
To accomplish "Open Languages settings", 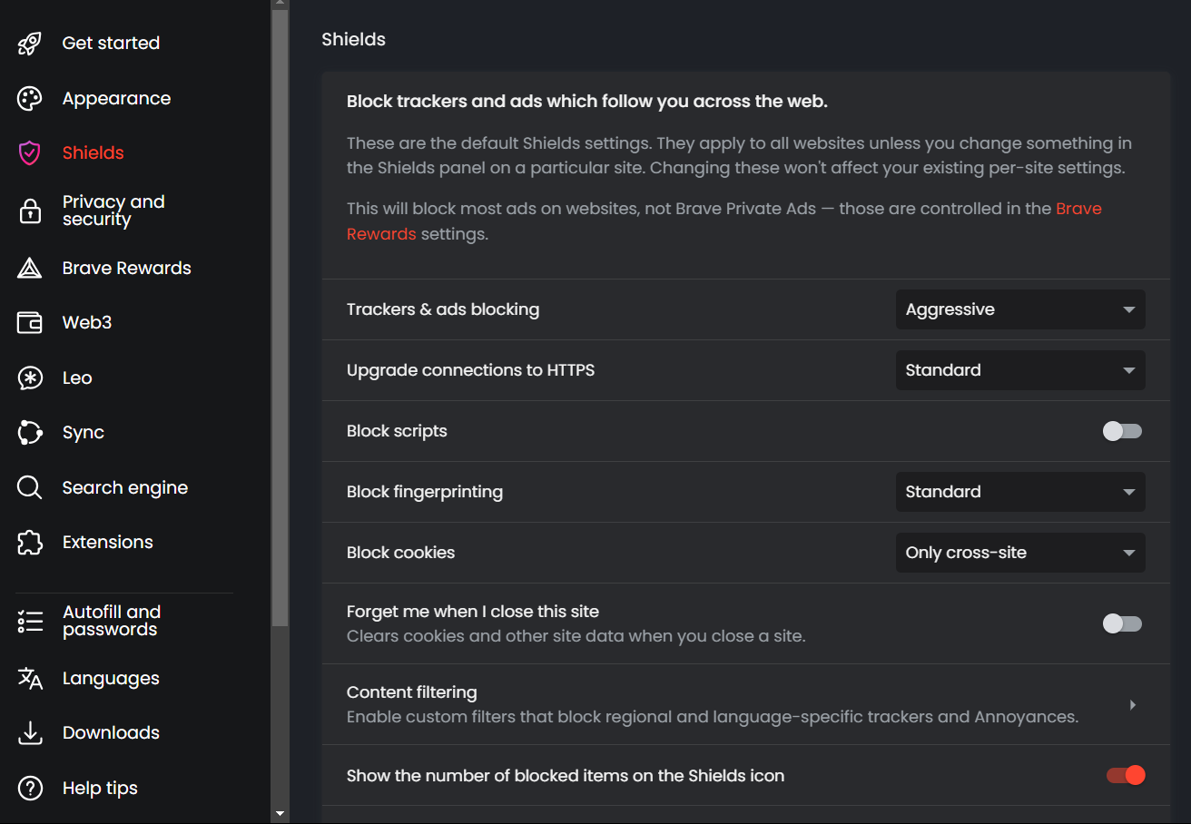I will [x=111, y=679].
